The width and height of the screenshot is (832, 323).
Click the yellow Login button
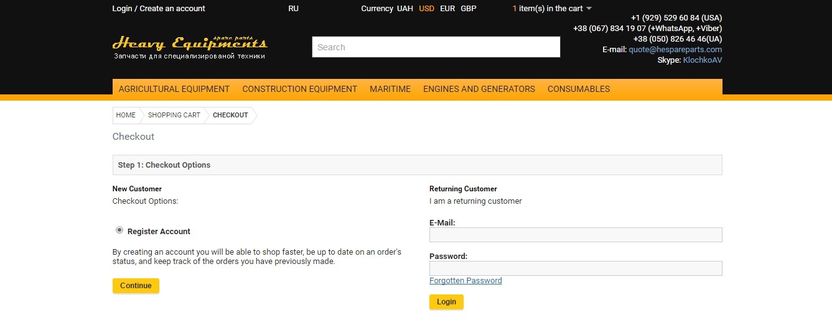coord(446,302)
